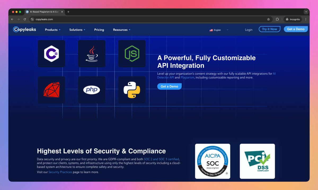Click Get a Demo in header
This screenshot has height=190, width=318.
point(296,29)
